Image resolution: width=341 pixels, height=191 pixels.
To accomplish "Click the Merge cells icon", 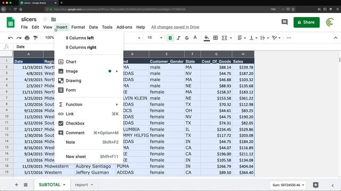I will coord(224,38).
